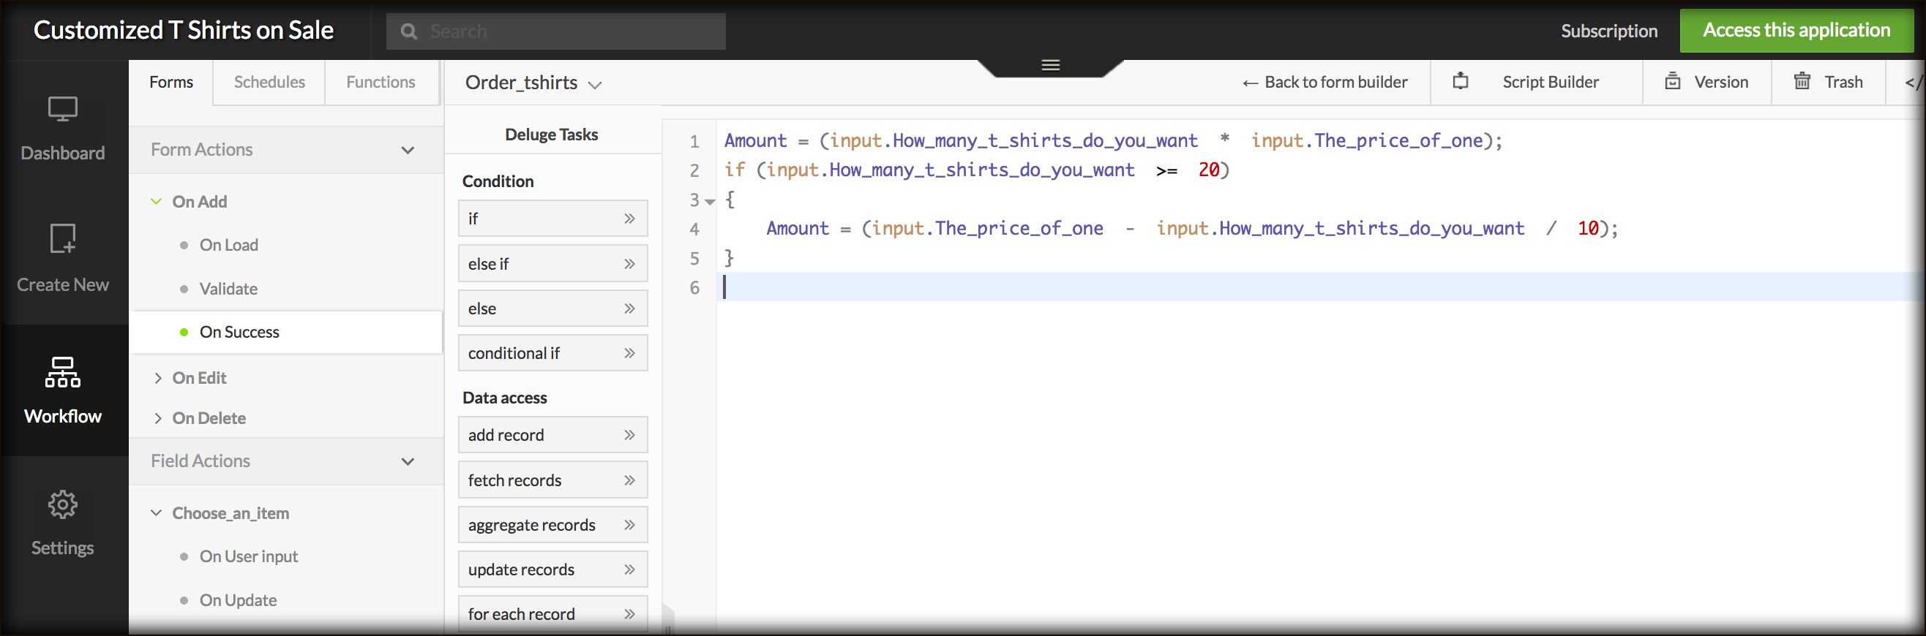Viewport: 1926px width, 636px height.
Task: Click the hamburger handle above the editor
Action: [1051, 66]
